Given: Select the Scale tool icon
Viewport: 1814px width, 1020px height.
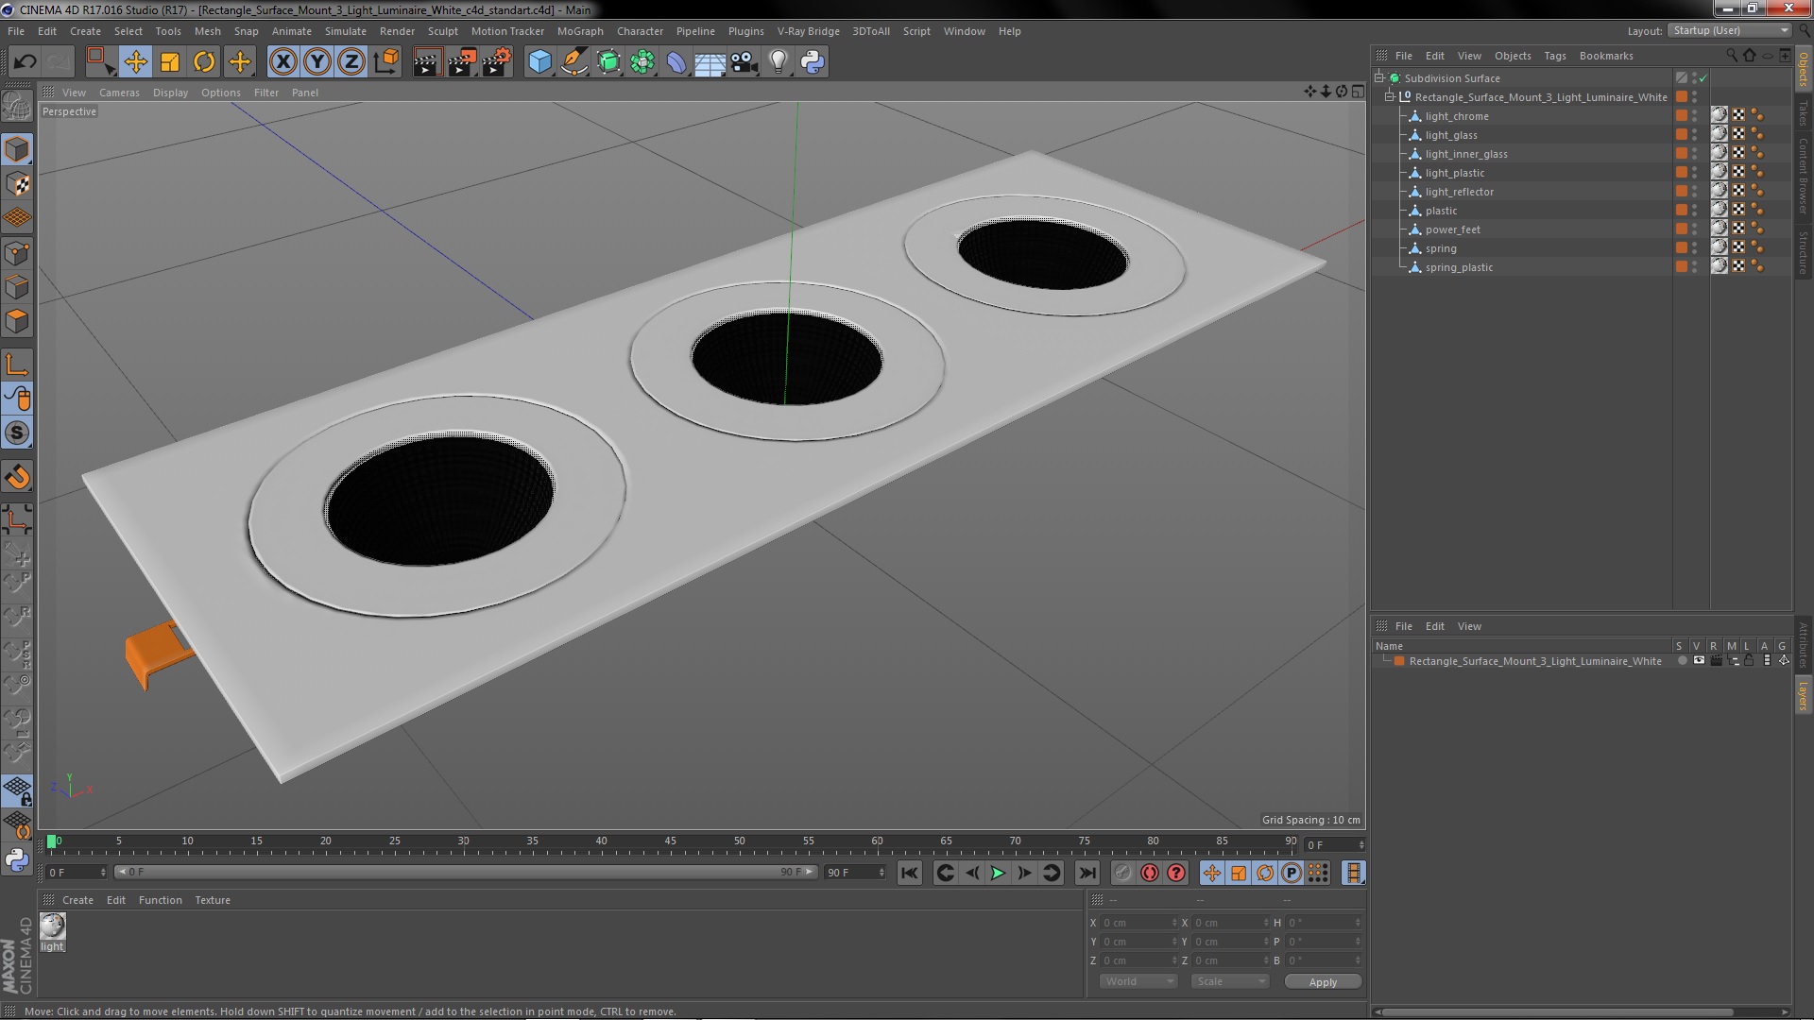Looking at the screenshot, I should point(170,62).
